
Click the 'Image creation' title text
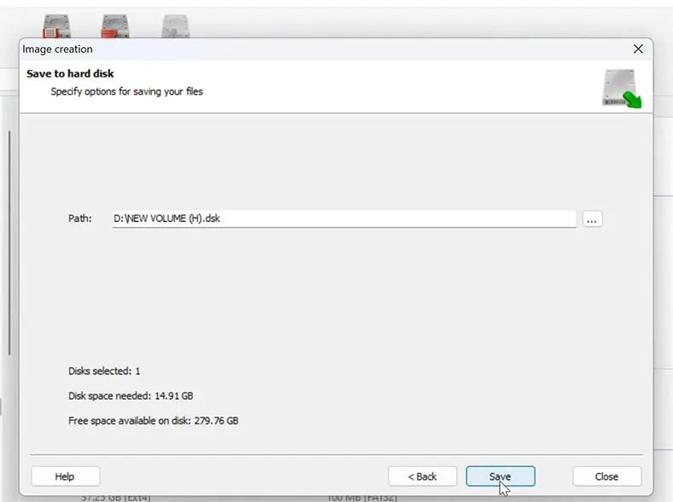click(x=57, y=49)
